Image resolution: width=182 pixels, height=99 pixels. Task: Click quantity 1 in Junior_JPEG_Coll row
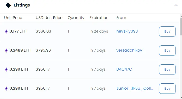click(68, 88)
